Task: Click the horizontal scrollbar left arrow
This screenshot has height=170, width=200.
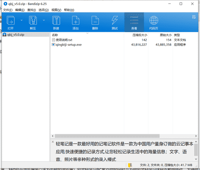Action: [x=53, y=136]
